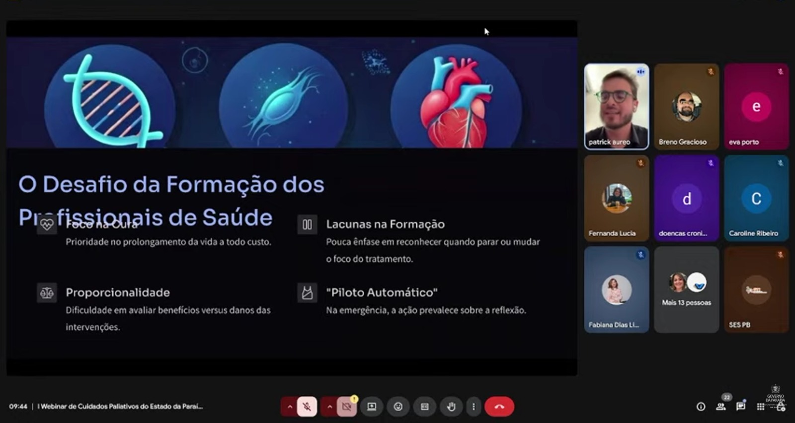Click the 'Mais 13 pessoas' tile

(x=686, y=289)
